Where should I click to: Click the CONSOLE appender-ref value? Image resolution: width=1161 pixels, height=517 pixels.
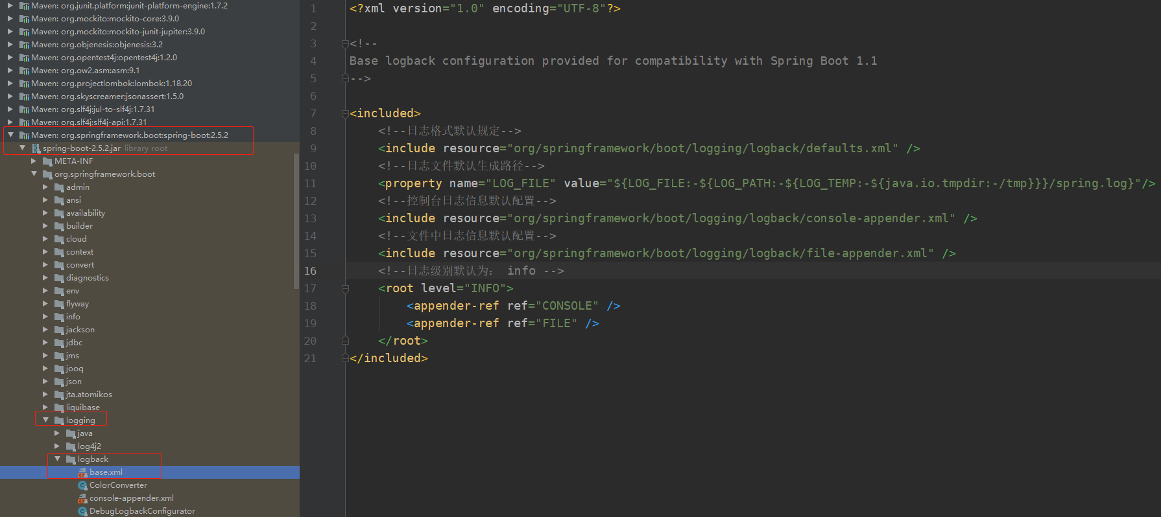coord(567,306)
